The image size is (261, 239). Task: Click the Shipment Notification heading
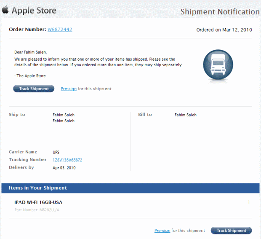pos(220,12)
